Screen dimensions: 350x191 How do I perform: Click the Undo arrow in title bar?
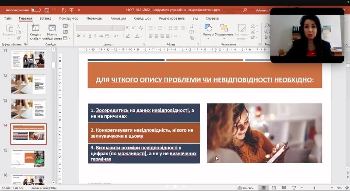point(54,10)
